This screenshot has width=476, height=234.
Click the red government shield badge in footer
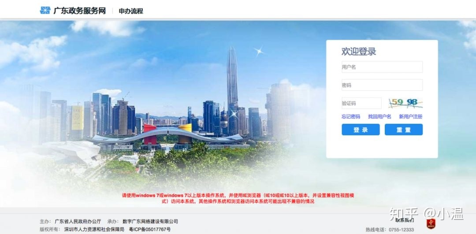tap(431, 223)
